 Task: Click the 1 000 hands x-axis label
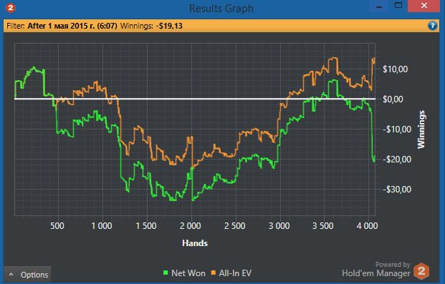102,226
